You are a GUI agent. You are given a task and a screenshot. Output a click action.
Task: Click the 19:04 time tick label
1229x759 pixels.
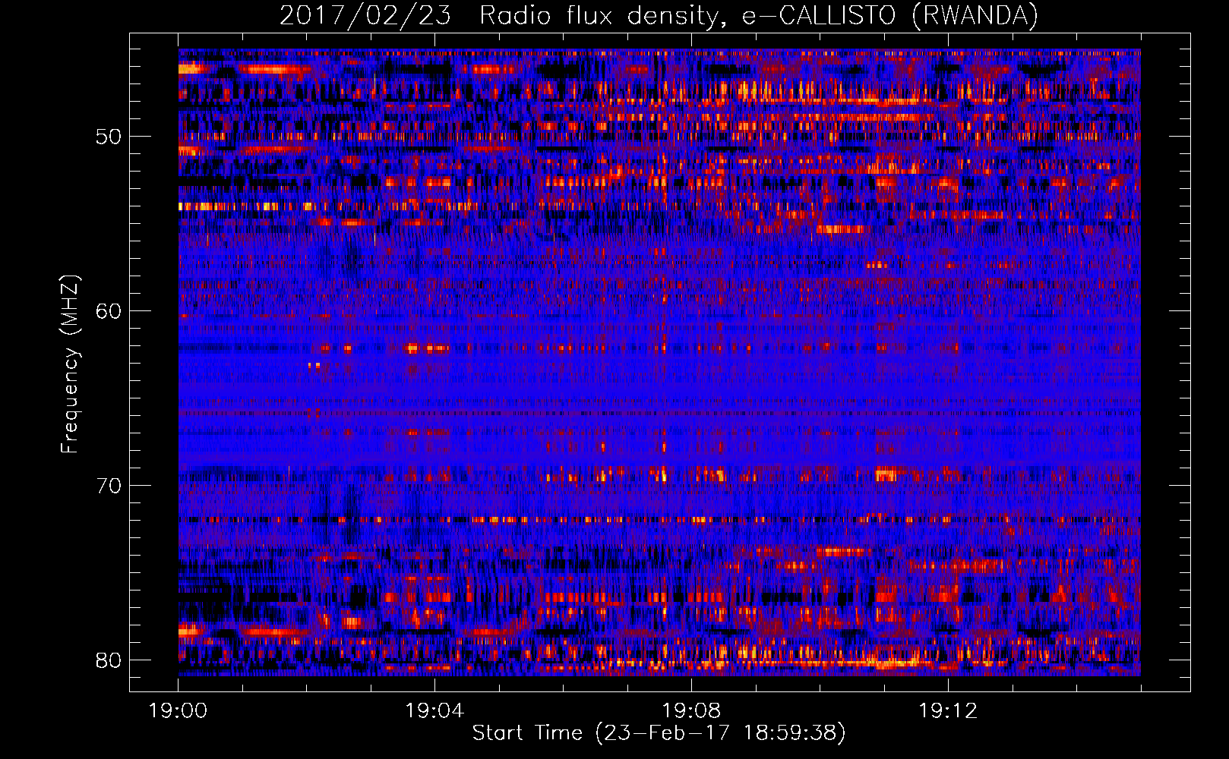click(434, 711)
